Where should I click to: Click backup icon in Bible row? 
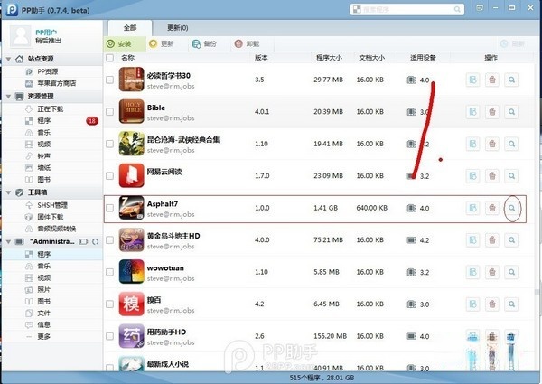tap(472, 112)
